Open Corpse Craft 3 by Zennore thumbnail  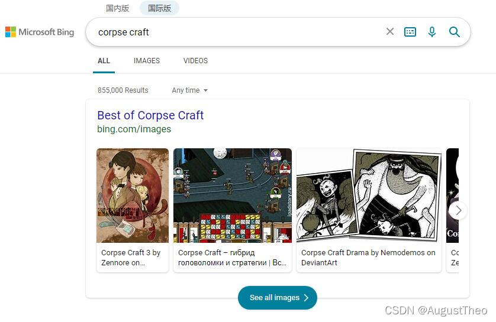pos(133,196)
